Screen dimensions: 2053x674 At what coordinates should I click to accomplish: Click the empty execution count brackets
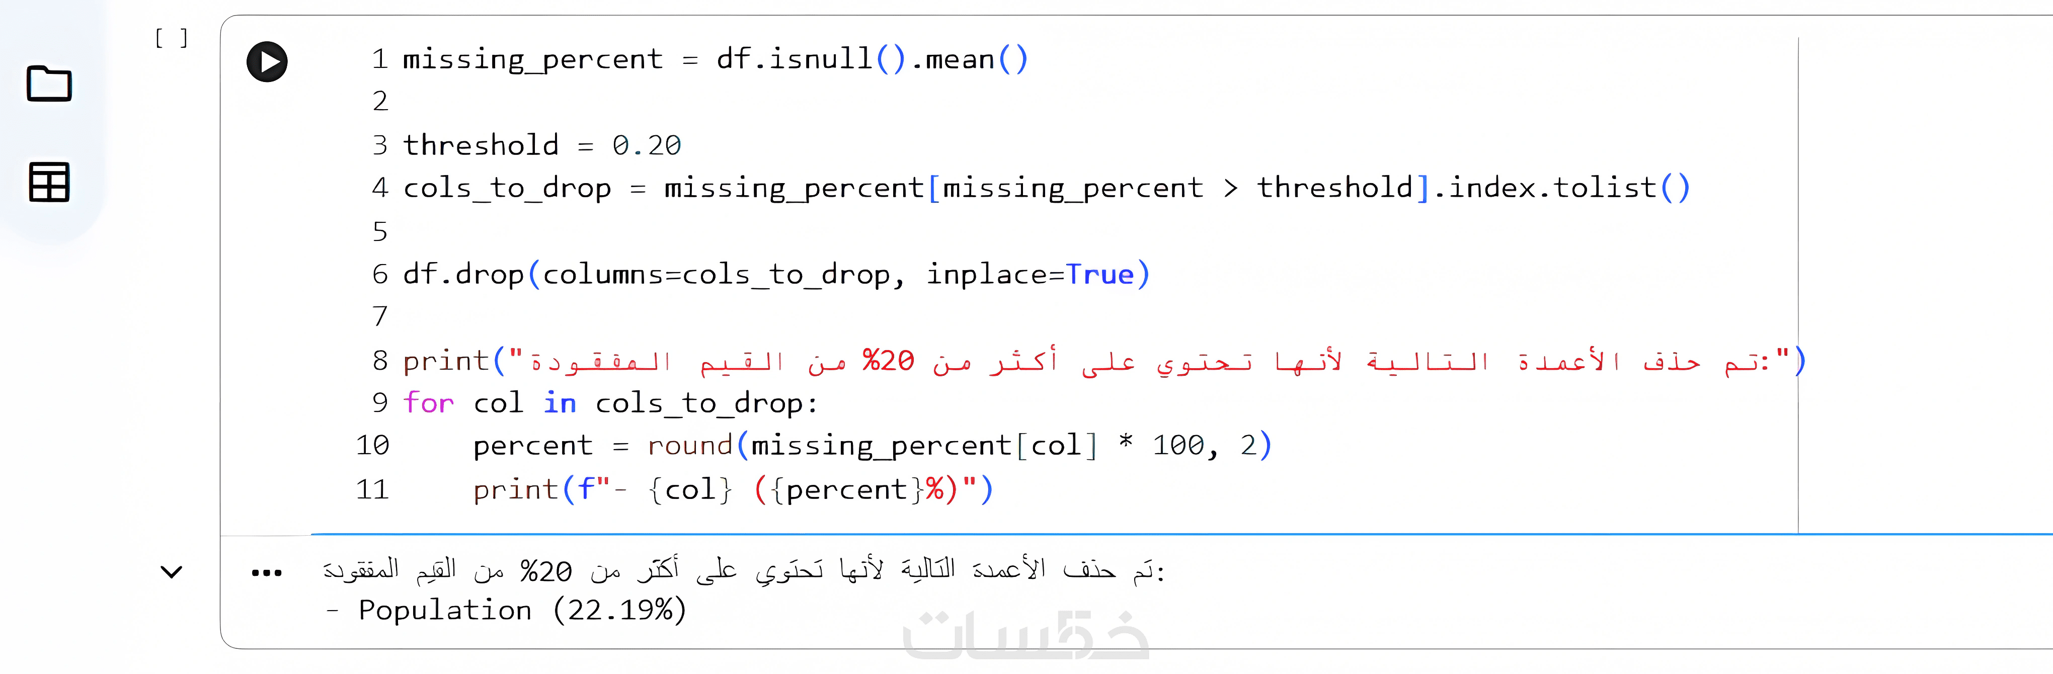click(x=172, y=37)
